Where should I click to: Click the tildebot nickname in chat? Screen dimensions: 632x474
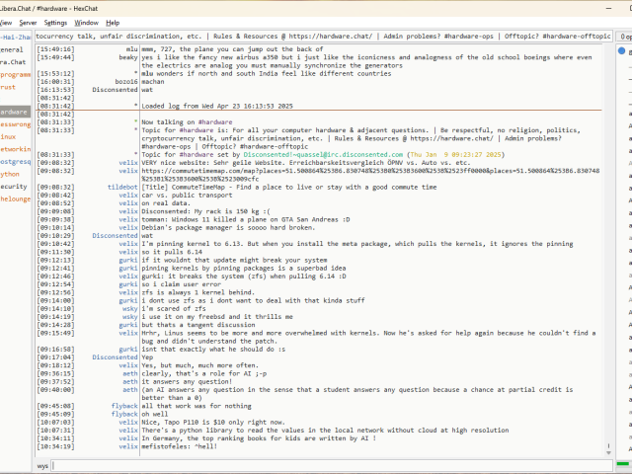(x=122, y=186)
